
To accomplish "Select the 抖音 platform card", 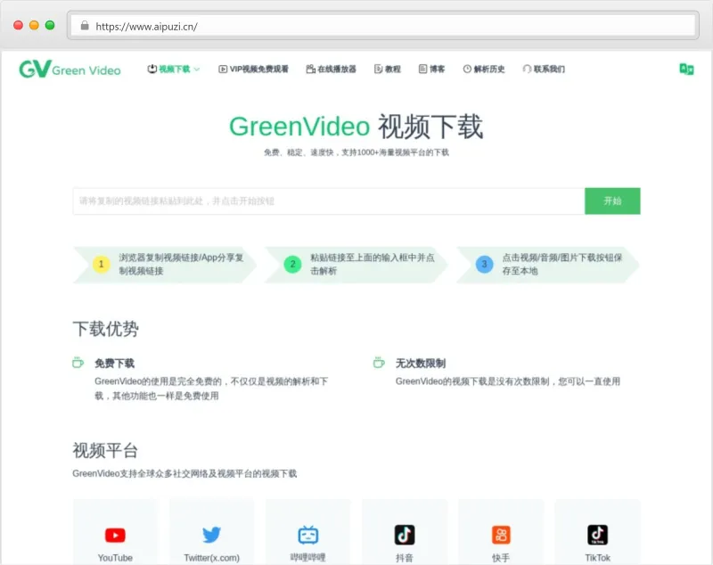I will (405, 532).
